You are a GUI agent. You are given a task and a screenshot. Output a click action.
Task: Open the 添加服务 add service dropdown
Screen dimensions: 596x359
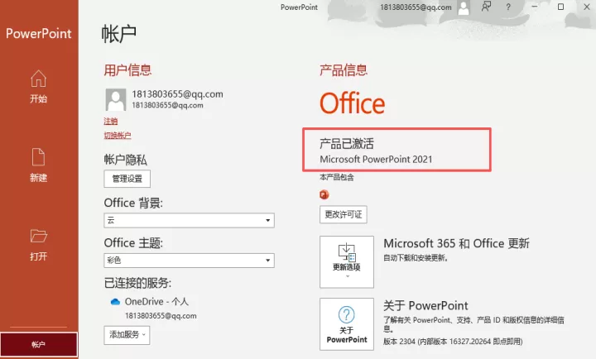(x=127, y=335)
